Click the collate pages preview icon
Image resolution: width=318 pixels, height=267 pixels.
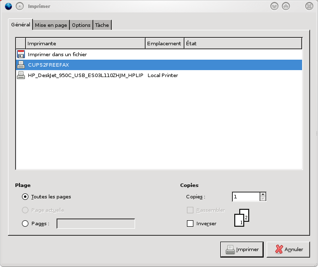coord(241,218)
